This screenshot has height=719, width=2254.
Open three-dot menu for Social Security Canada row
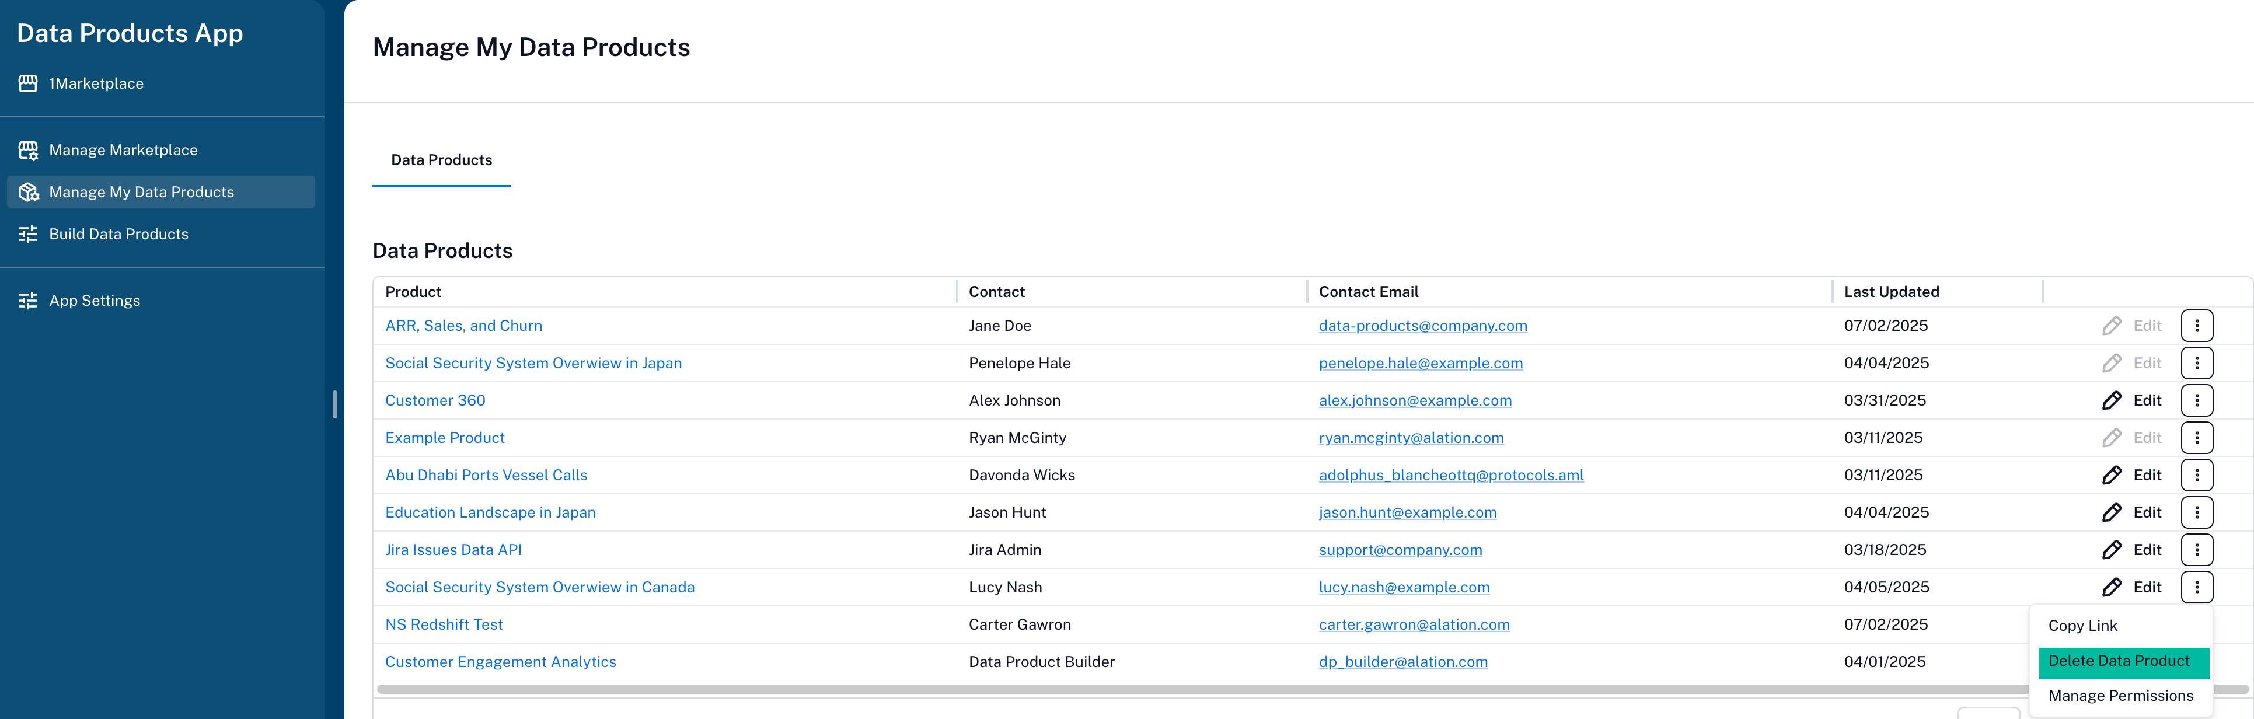[x=2196, y=587]
